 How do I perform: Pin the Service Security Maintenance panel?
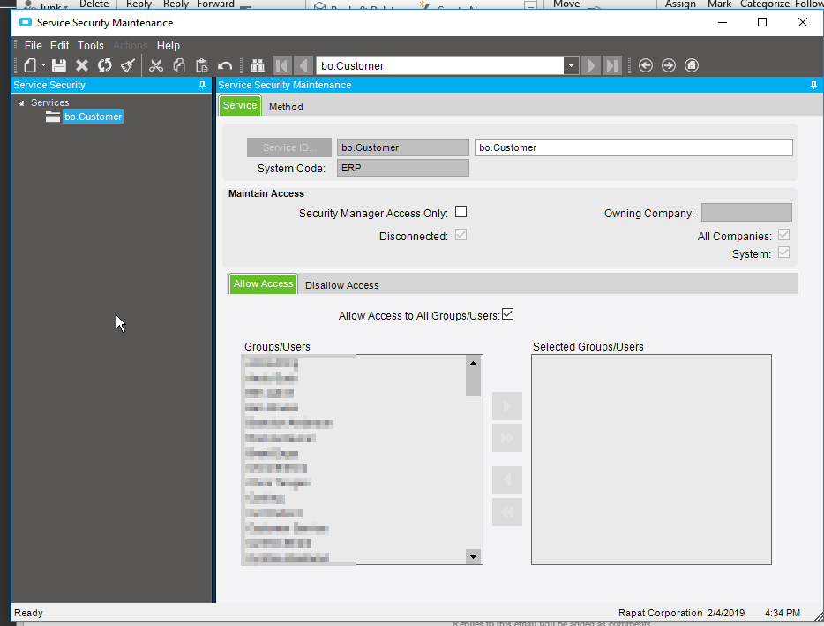(813, 86)
